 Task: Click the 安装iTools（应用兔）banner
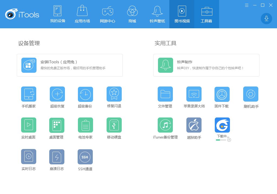pos(70,65)
